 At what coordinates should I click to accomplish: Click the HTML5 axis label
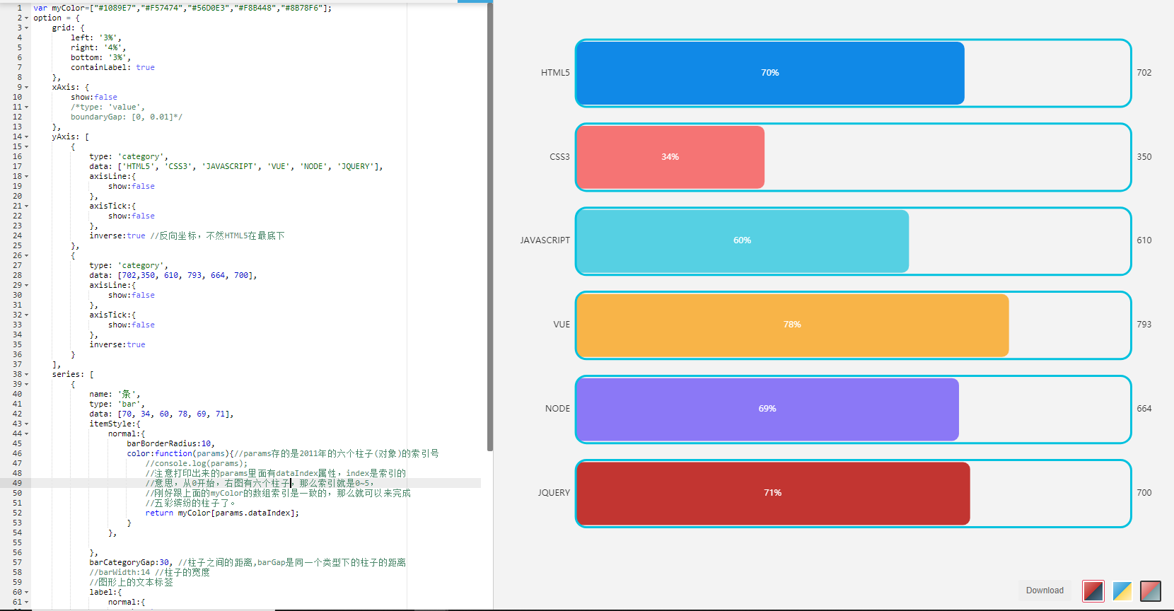(x=555, y=73)
